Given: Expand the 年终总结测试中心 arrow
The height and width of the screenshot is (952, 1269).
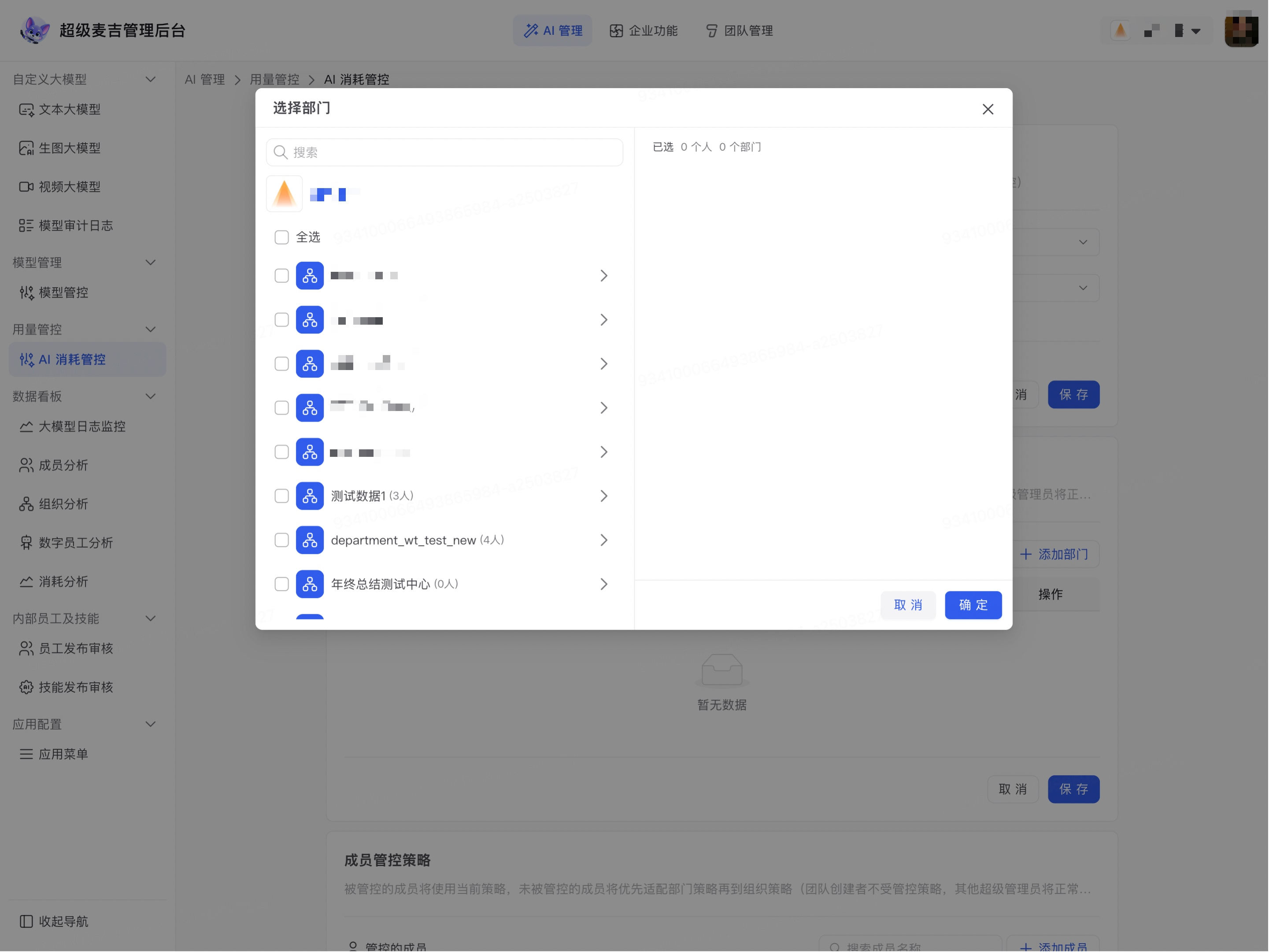Looking at the screenshot, I should [603, 584].
